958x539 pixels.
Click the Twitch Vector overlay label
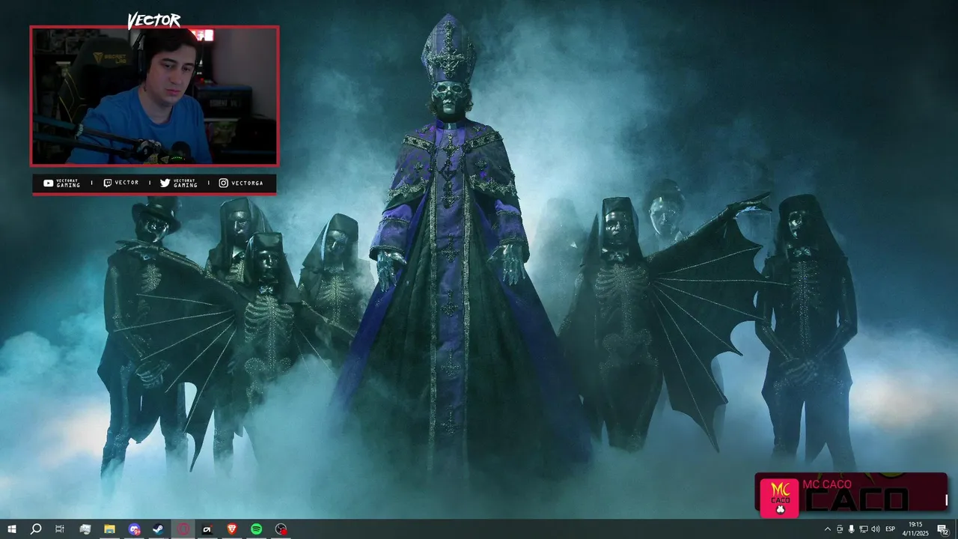pos(121,183)
